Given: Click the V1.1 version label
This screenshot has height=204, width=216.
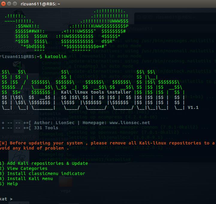Looking at the screenshot, I should (193, 107).
